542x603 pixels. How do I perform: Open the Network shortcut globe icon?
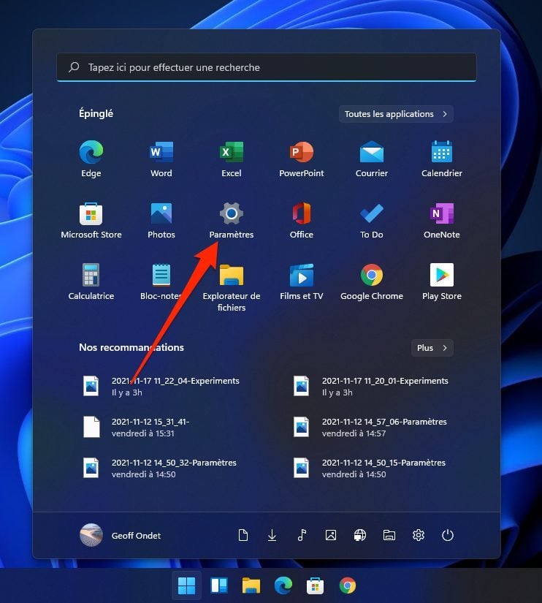point(360,535)
